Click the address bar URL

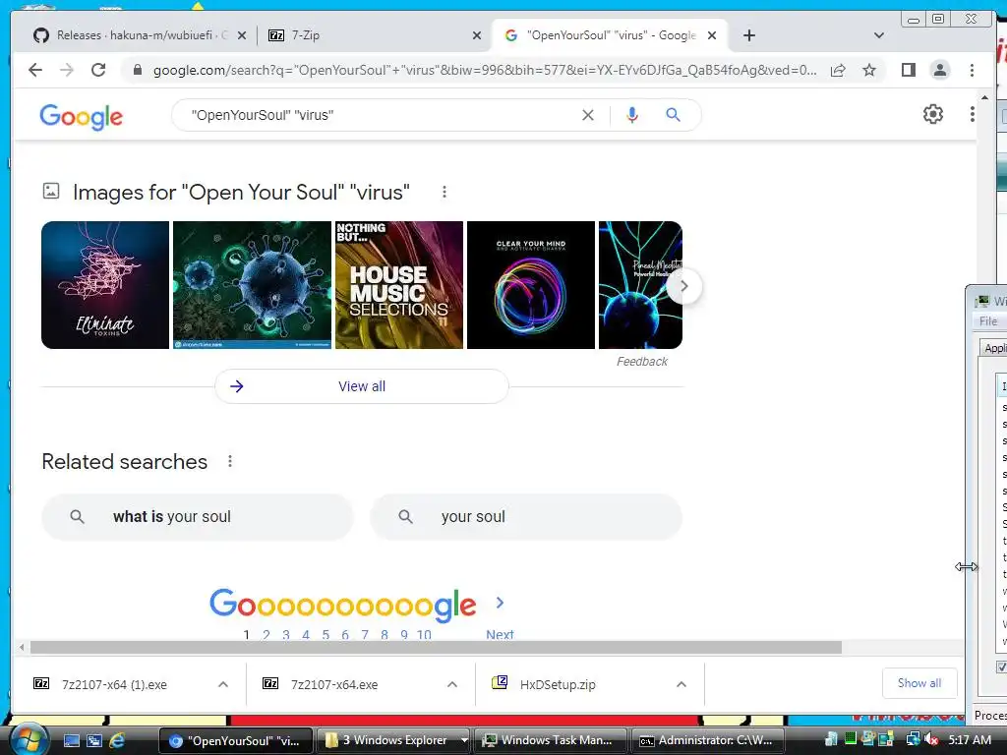click(485, 70)
